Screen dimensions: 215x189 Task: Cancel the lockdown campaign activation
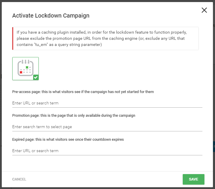[19, 179]
